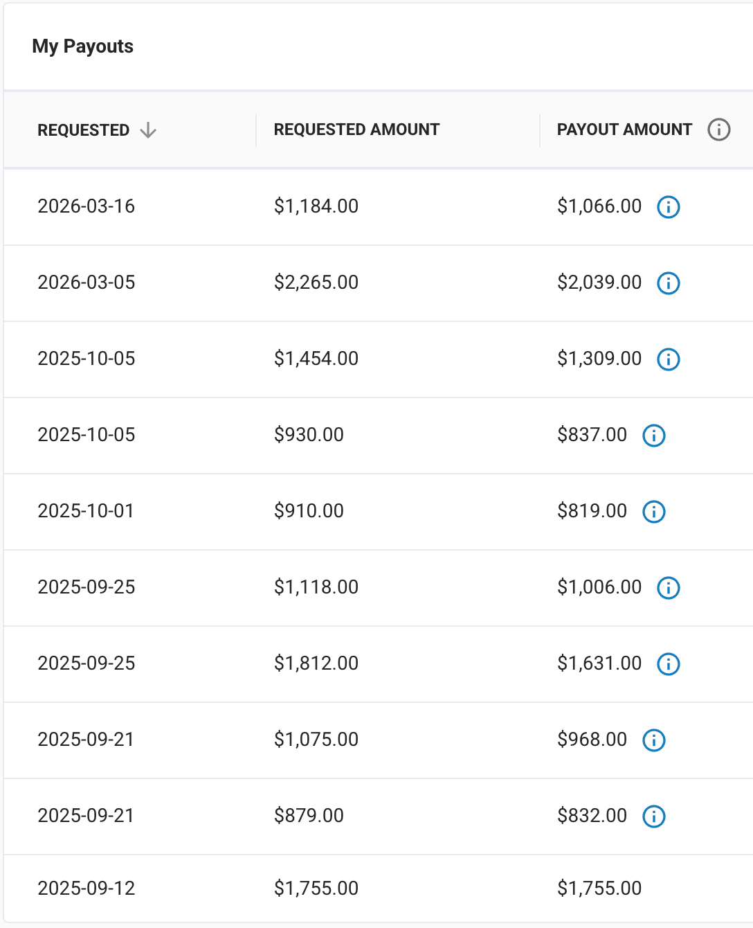Screen dimensions: 753x928
Task: Click info icon beside $837.00 payout
Action: click(x=653, y=435)
